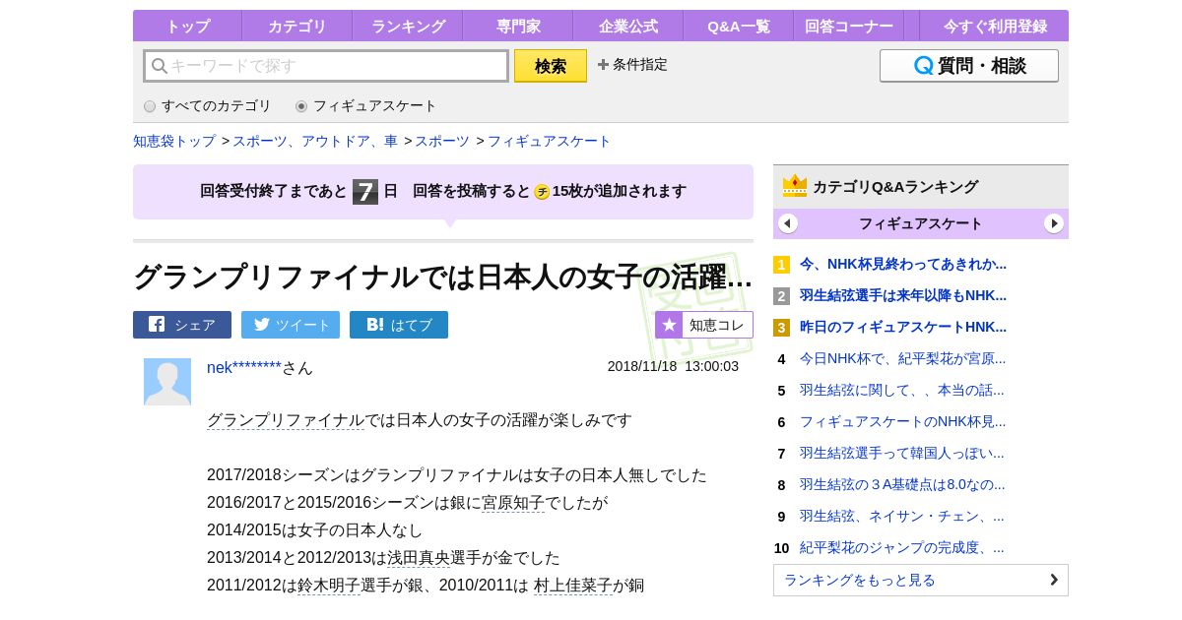This screenshot has height=620, width=1182.
Task: Select the フィギュアスケート radio button
Action: point(301,106)
